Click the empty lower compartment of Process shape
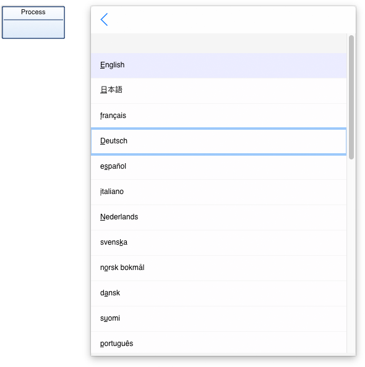The width and height of the screenshot is (365, 367). pyautogui.click(x=33, y=29)
